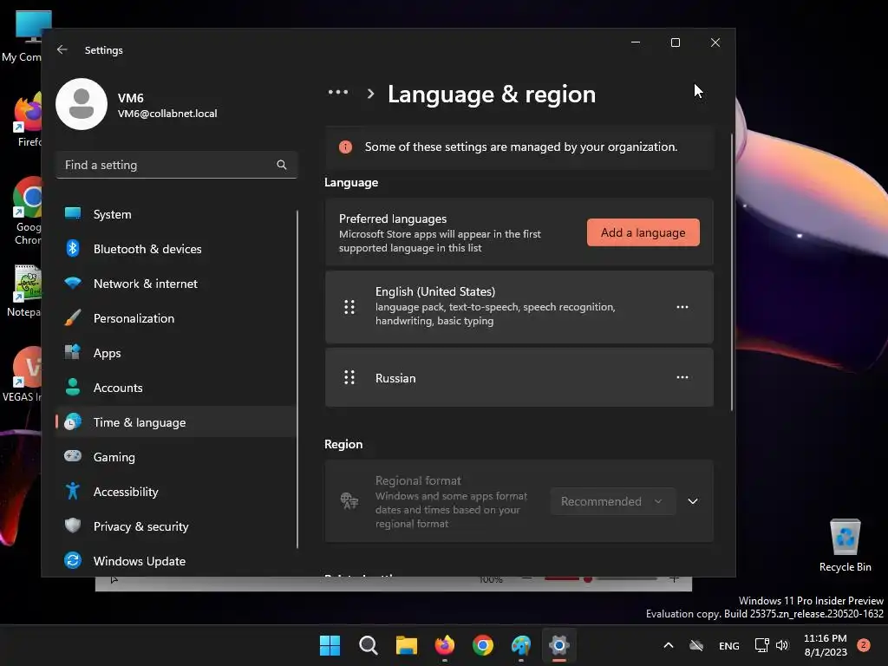888x666 pixels.
Task: Click the VM6 profile avatar
Action: [x=82, y=104]
